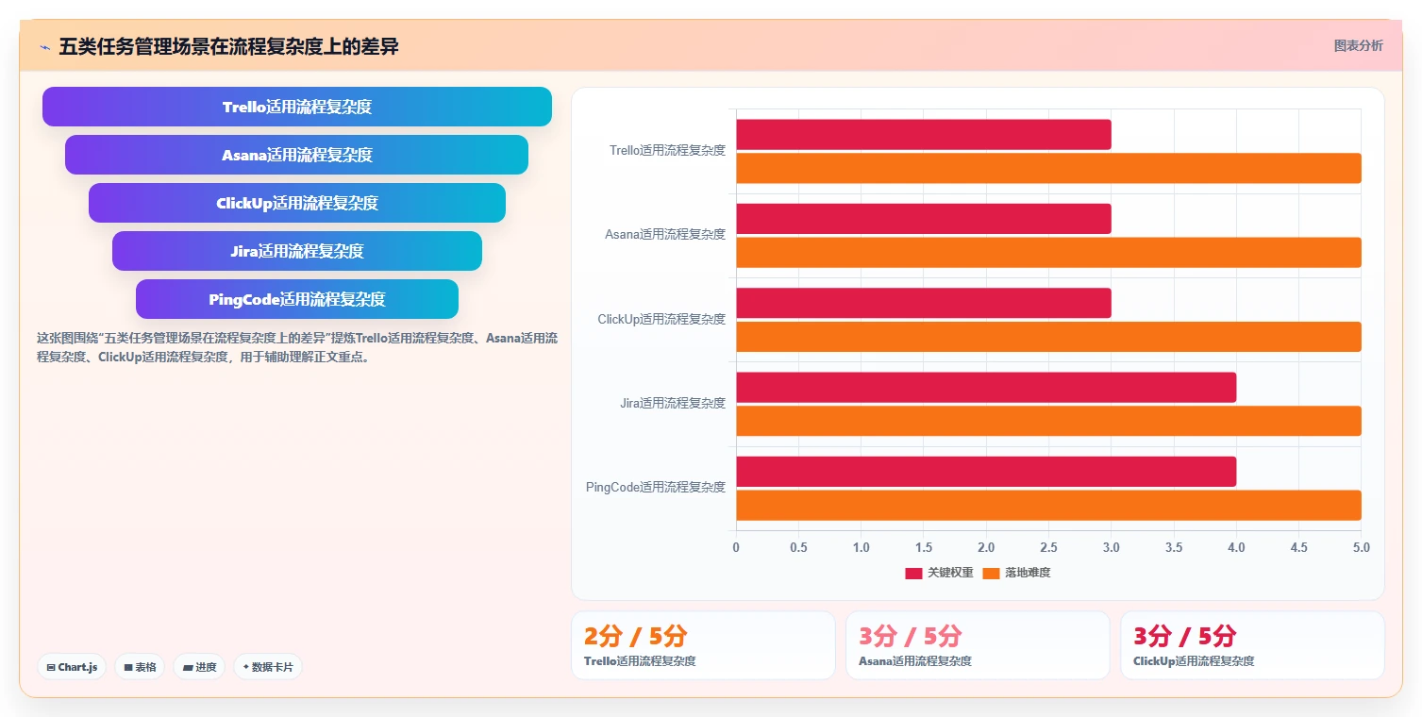This screenshot has height=717, width=1422.
Task: Click the x-axis tick label 1.5
Action: click(x=924, y=547)
